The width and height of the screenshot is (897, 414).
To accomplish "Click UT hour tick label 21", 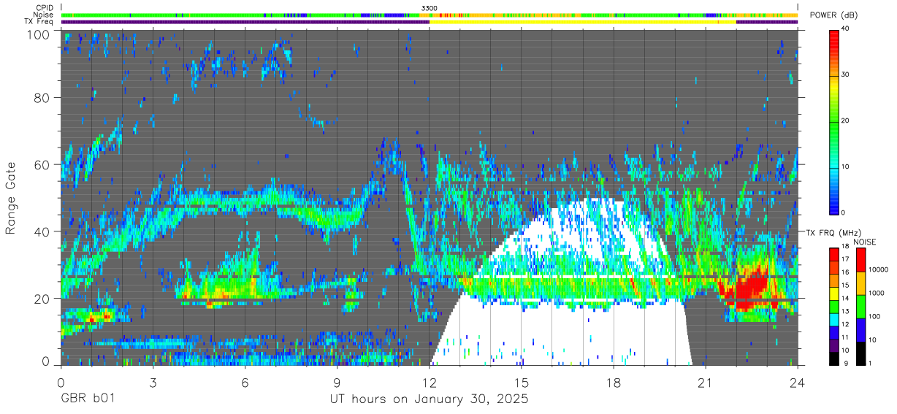I will [x=706, y=382].
